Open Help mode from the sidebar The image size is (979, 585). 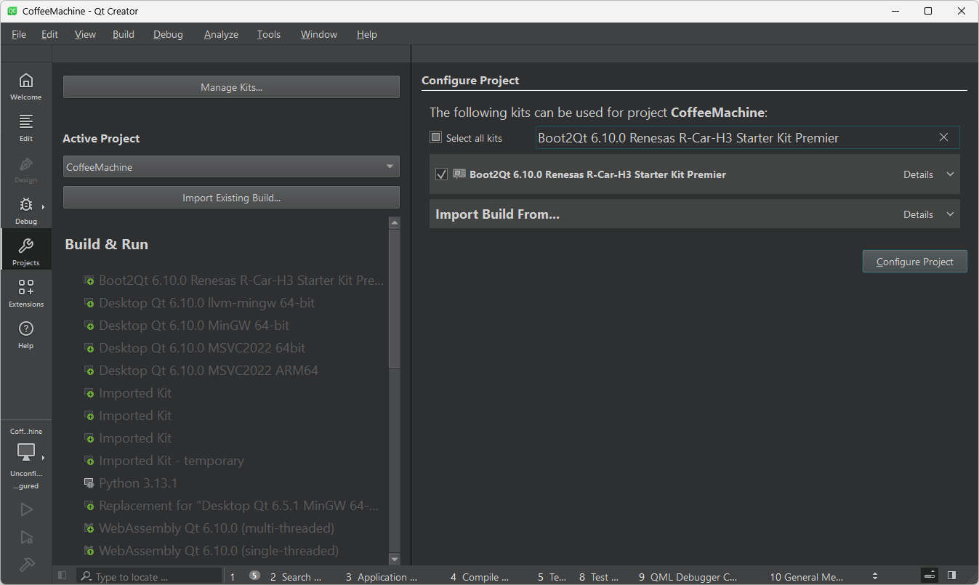(x=26, y=334)
